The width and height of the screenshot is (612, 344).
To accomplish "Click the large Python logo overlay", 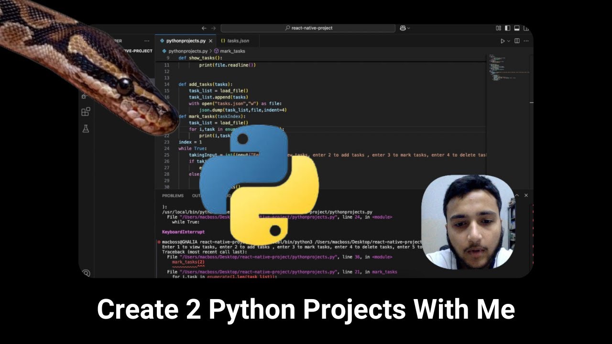I will [x=259, y=184].
